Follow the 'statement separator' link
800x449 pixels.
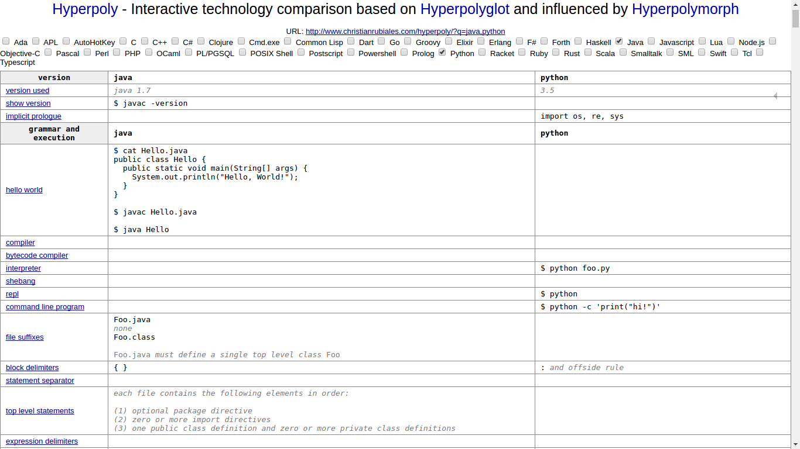point(40,381)
